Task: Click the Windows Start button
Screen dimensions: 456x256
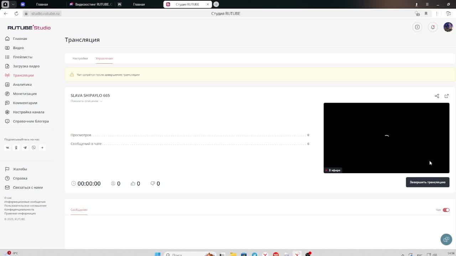Action: [x=157, y=254]
